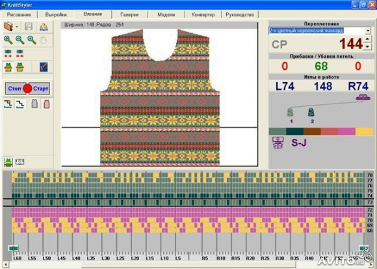Switch to the Выкройки tab
The width and height of the screenshot is (377, 269).
click(x=56, y=14)
